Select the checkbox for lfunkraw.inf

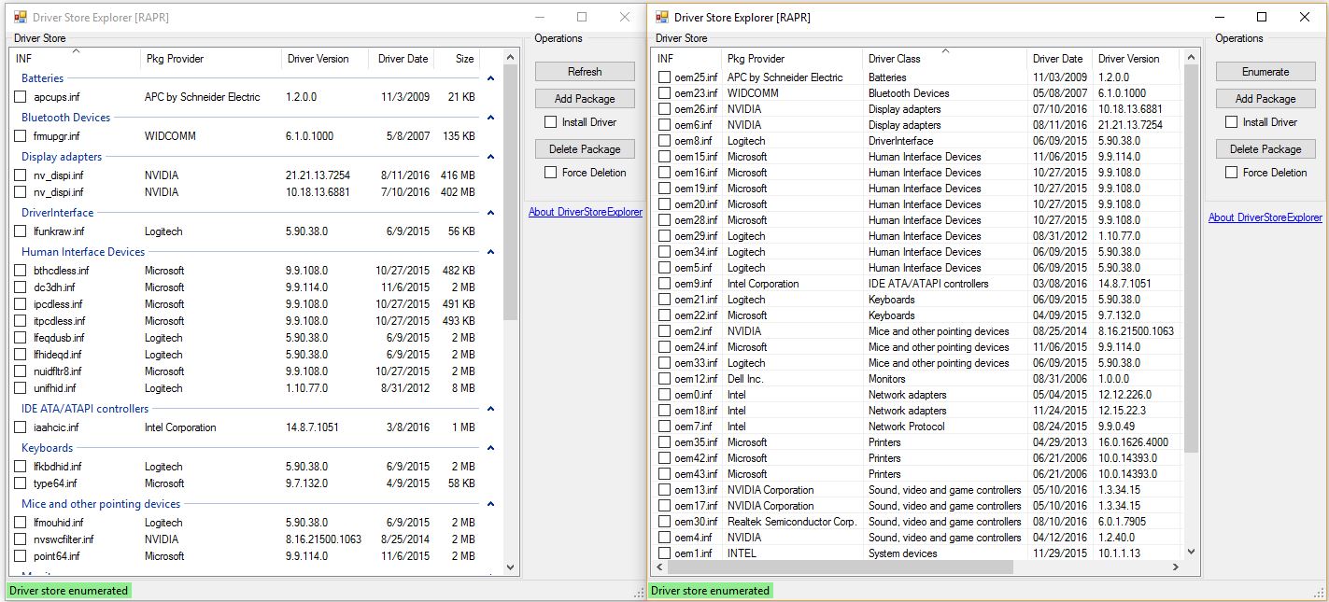21,231
